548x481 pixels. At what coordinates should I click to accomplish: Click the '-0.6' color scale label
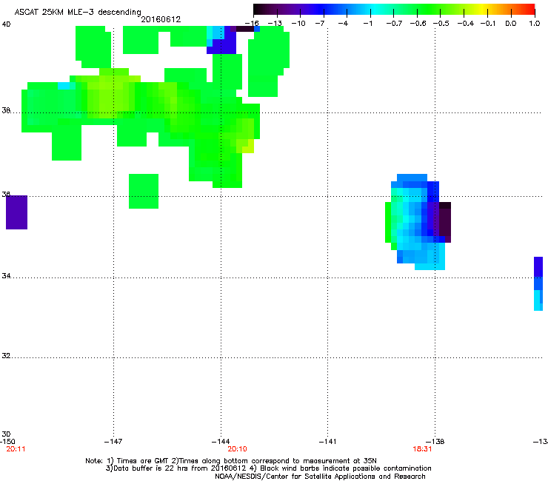pos(418,24)
